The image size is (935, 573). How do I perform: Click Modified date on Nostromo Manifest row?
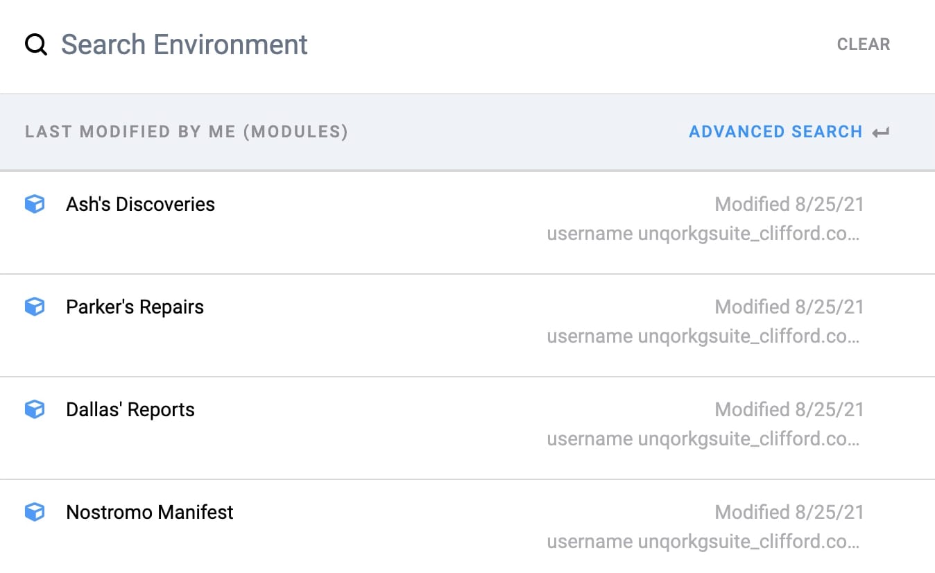point(789,512)
